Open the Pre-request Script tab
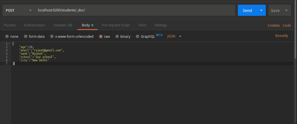This screenshot has width=297, height=124. click(115, 25)
